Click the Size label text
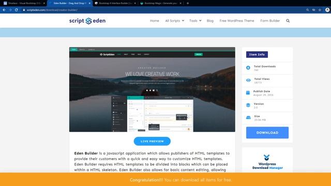Viewport: 331px width, 186px height. (x=257, y=116)
